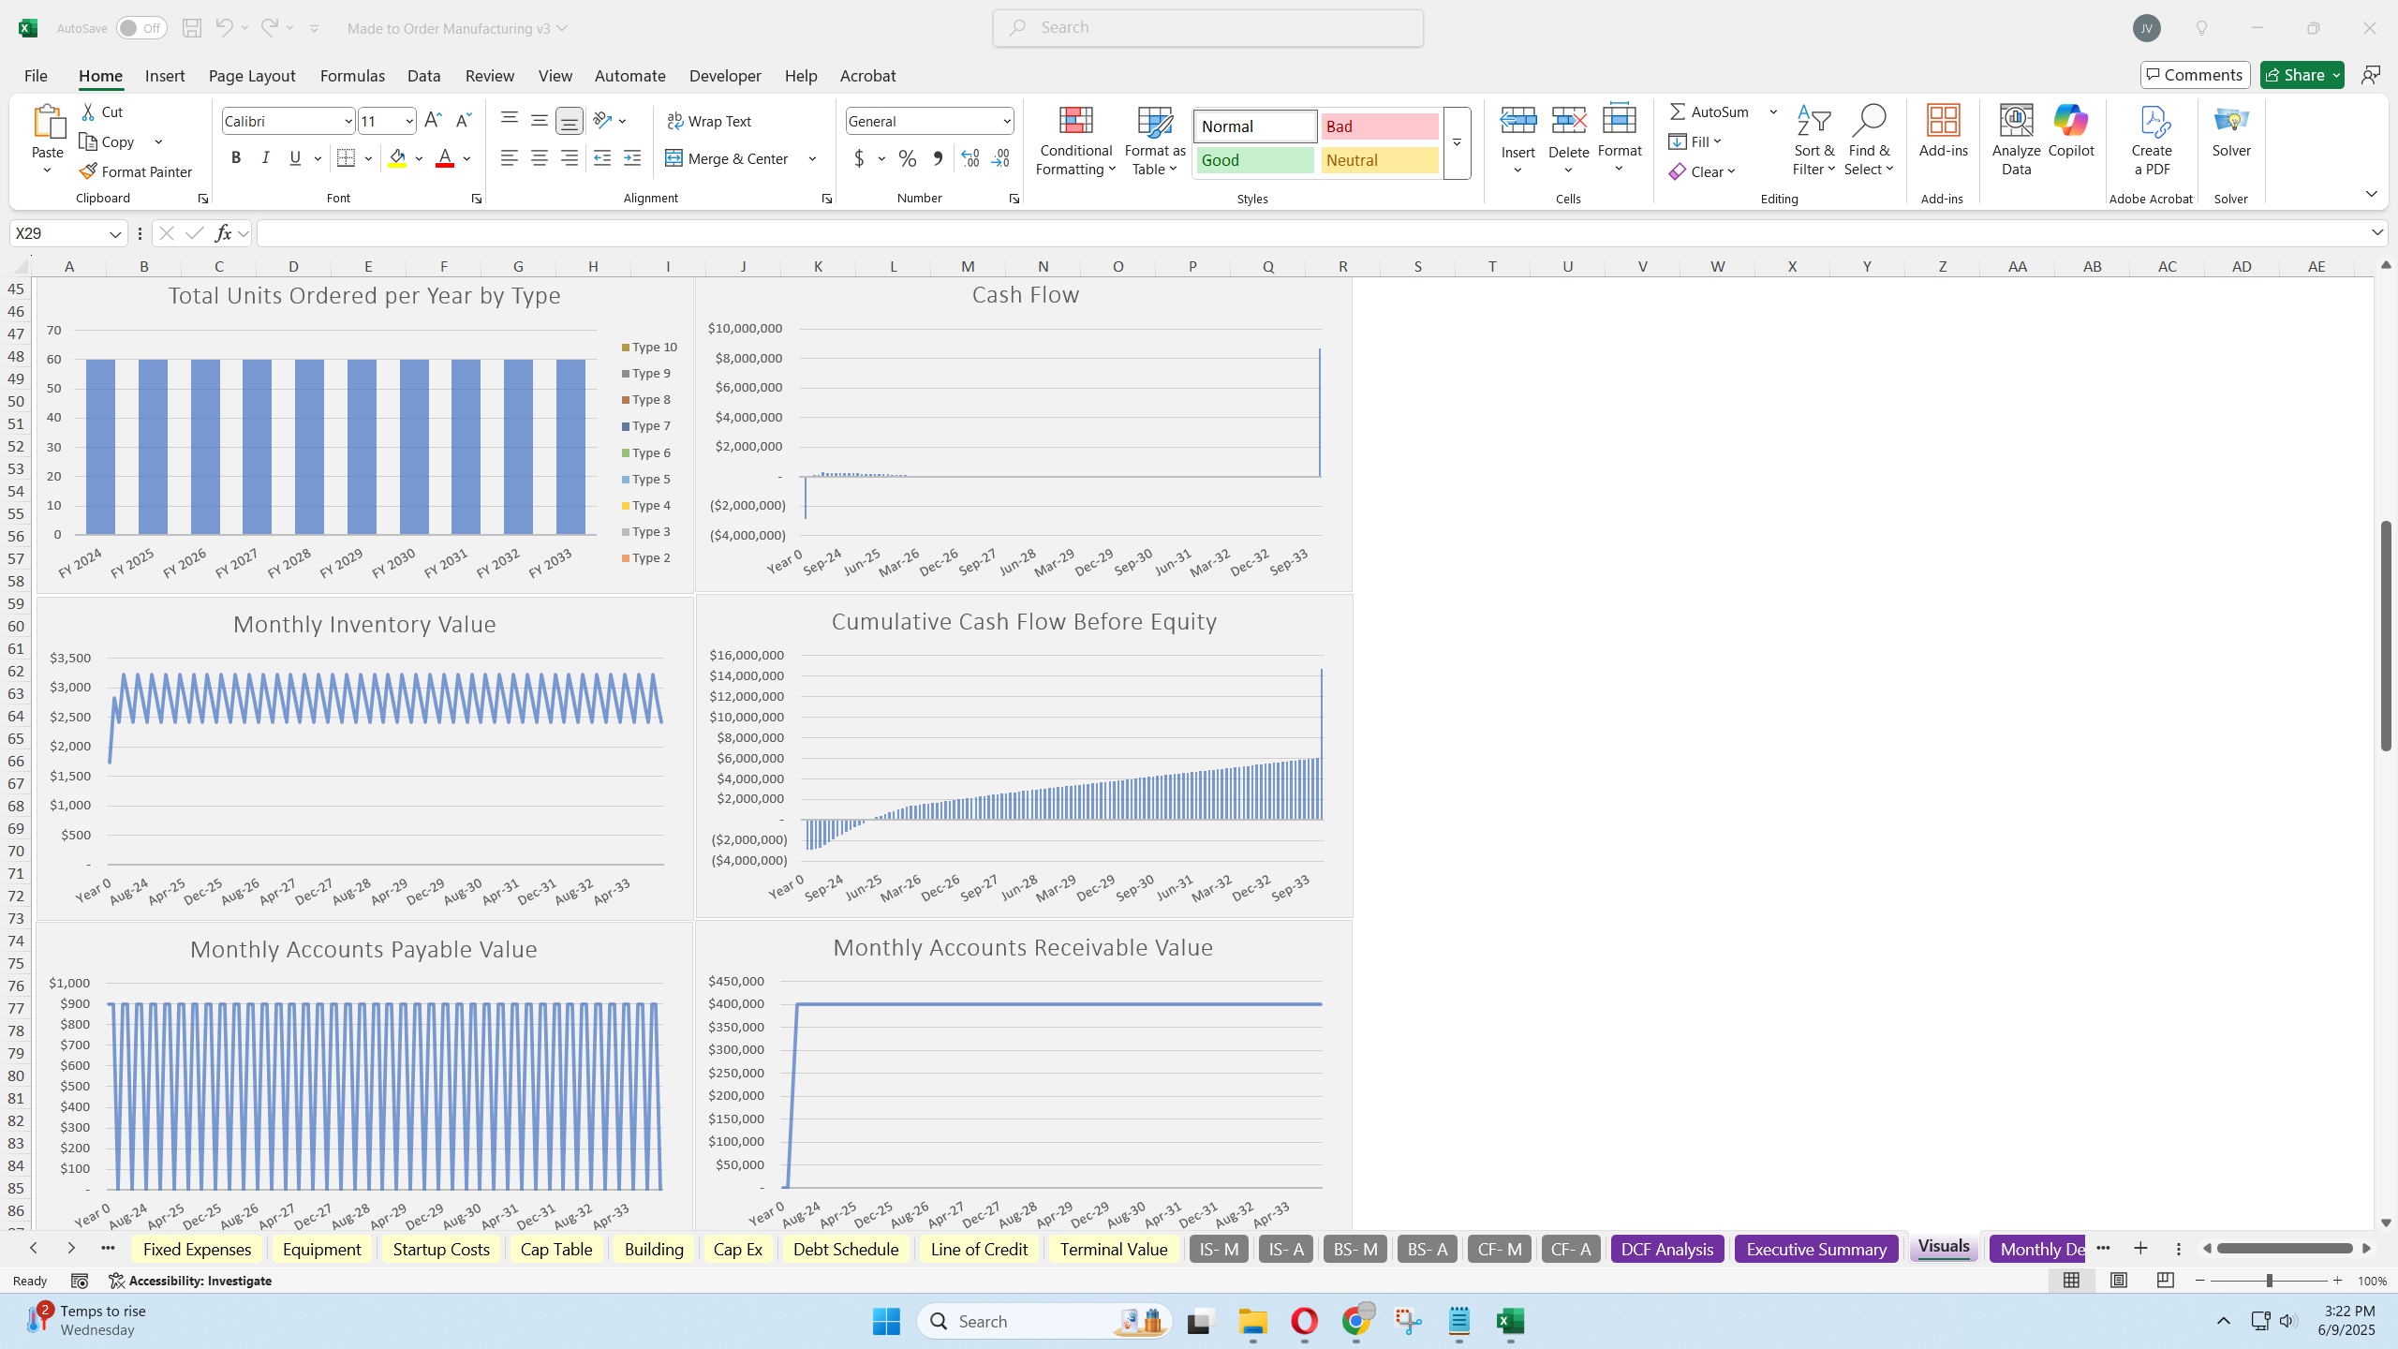Expand the cell styles gallery
The image size is (2398, 1349).
coord(1457,143)
